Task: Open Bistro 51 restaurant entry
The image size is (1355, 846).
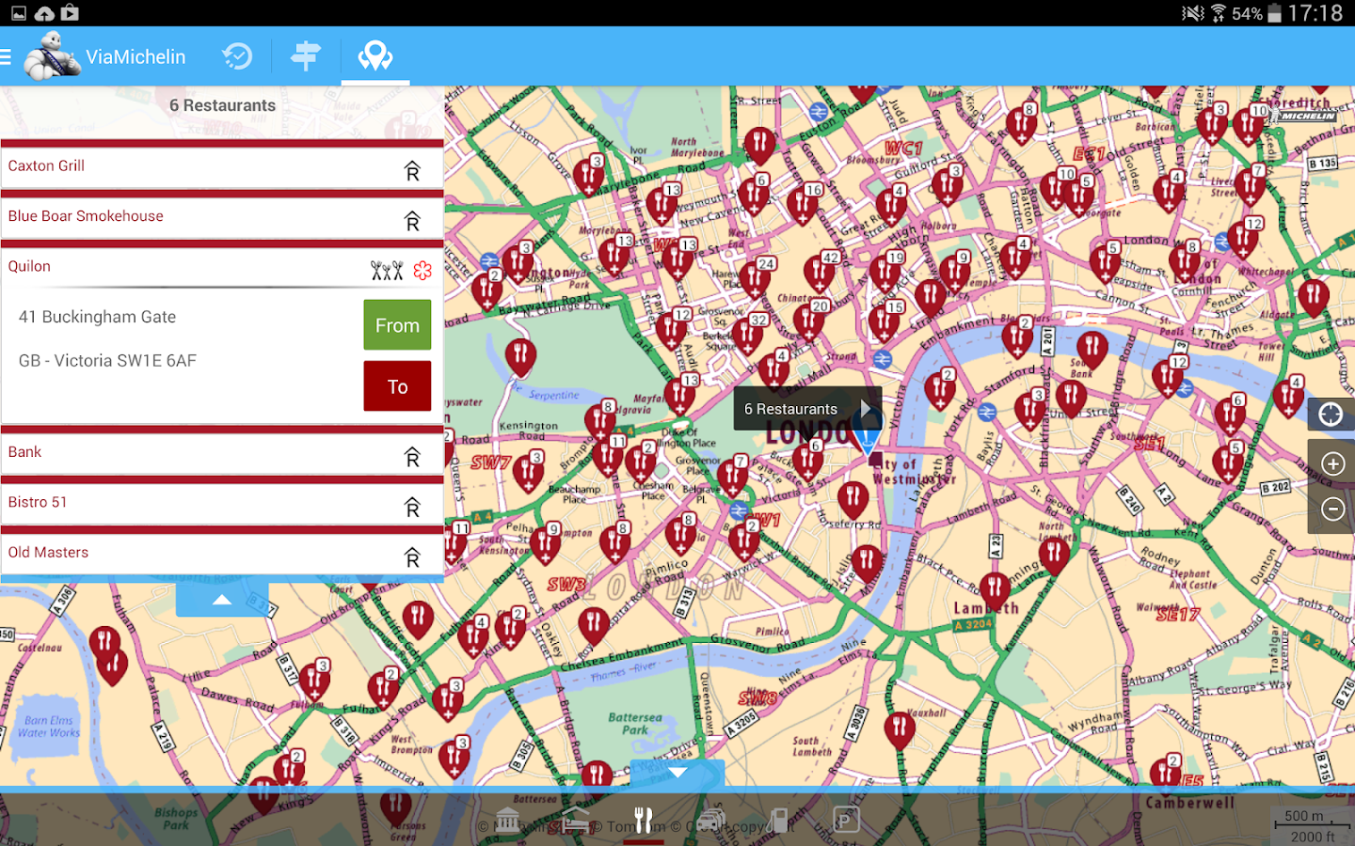Action: point(222,503)
